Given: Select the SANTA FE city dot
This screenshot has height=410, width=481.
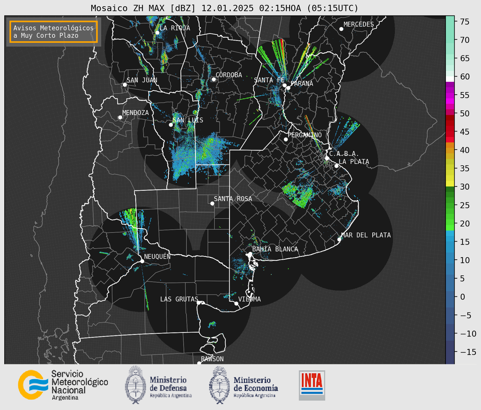Looking at the screenshot, I should click(x=285, y=85).
